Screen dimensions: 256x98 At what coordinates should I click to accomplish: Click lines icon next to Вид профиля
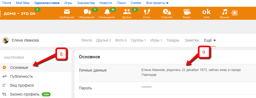4,85
